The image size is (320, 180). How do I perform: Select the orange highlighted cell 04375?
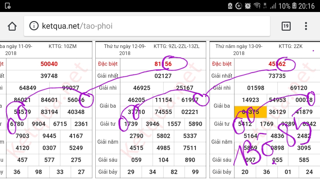[x=250, y=112]
